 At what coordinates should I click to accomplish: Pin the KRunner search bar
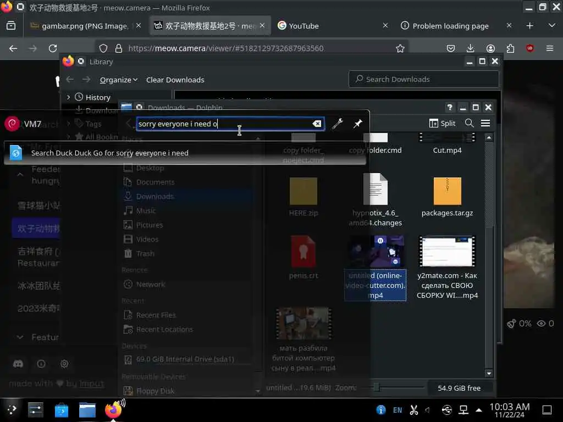[x=357, y=124]
